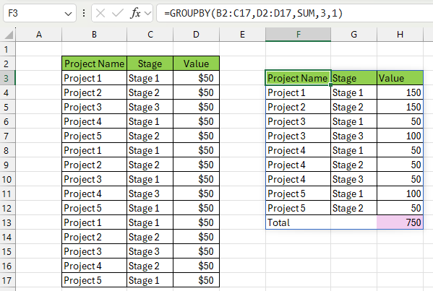This screenshot has height=291, width=433.
Task: Open the Name Box dropdown arrow
Action: [x=68, y=14]
